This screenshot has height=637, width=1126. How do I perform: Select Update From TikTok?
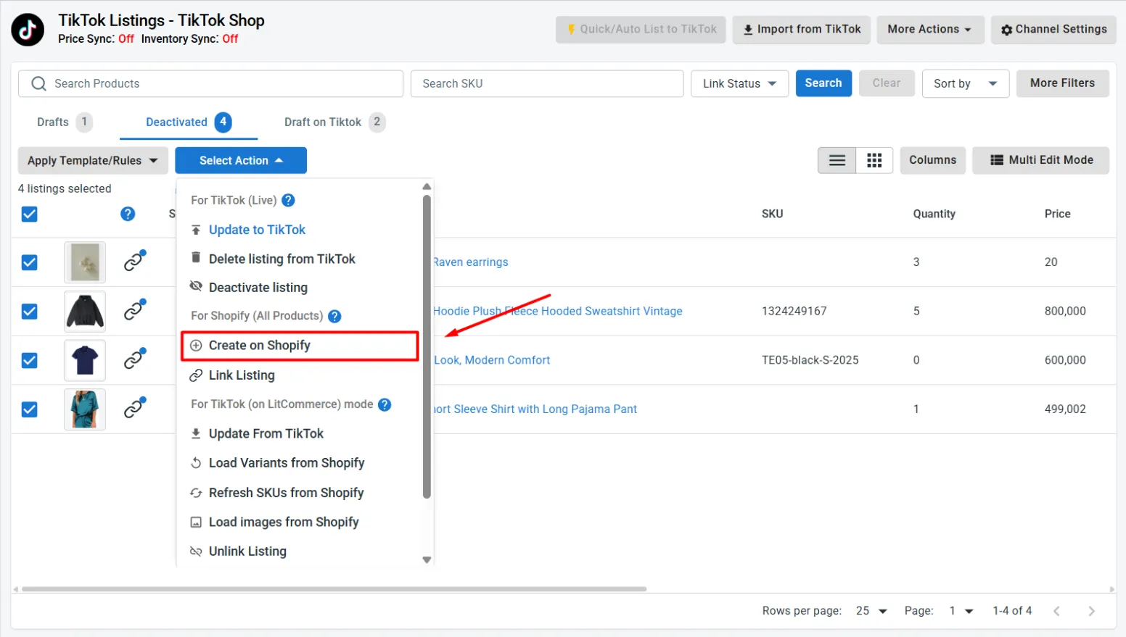[x=266, y=433]
